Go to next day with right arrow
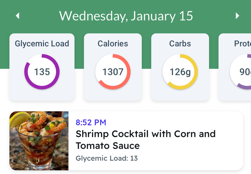Screen dimensions: 251x174 (237, 16)
